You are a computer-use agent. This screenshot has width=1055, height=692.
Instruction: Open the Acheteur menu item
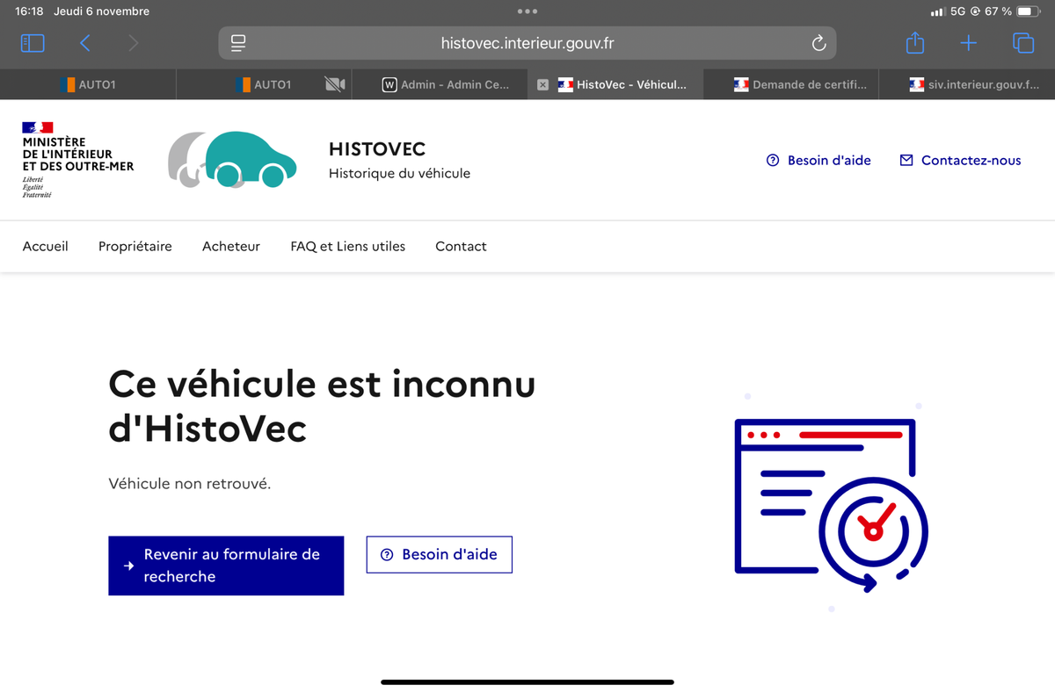click(231, 247)
